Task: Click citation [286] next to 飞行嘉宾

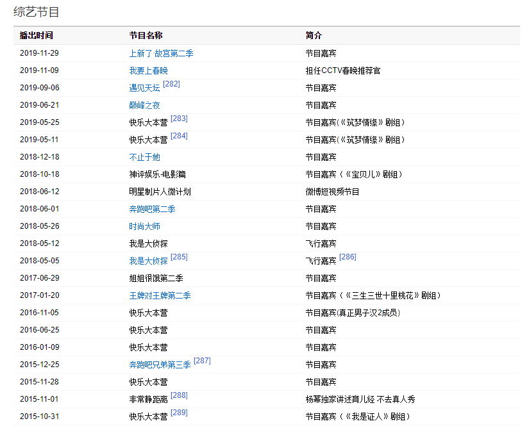Action: (x=348, y=257)
